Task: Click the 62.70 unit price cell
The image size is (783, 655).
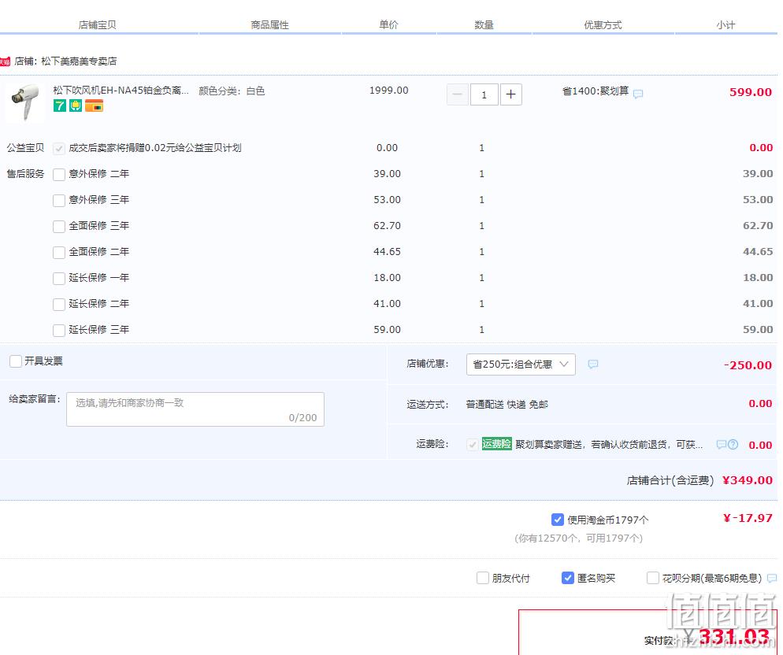Action: click(x=387, y=226)
